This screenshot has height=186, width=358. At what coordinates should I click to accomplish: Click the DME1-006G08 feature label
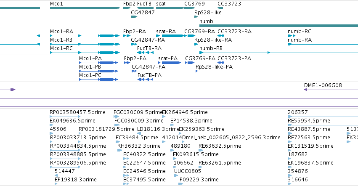323,85
